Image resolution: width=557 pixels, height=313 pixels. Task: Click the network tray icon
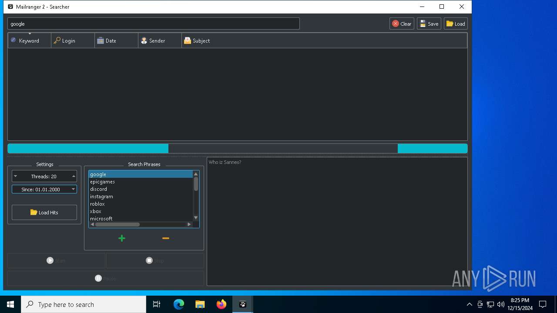click(490, 304)
